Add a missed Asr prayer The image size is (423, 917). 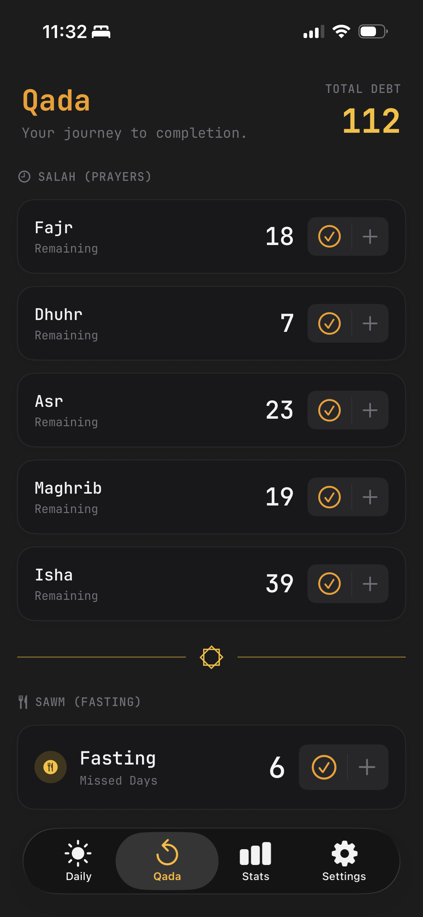[x=370, y=410]
